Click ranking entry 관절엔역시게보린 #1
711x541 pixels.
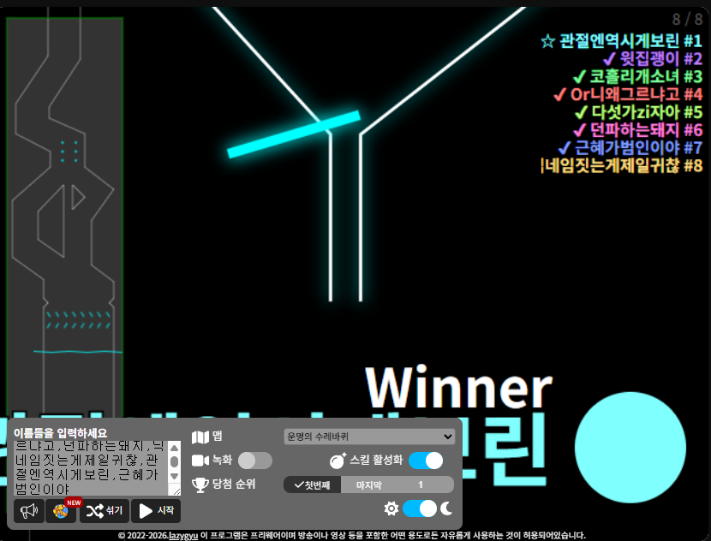[630, 41]
